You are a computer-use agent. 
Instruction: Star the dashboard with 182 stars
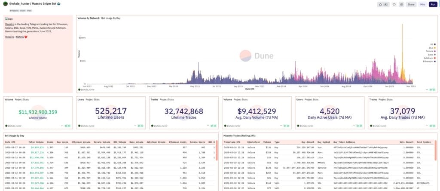pos(383,4)
